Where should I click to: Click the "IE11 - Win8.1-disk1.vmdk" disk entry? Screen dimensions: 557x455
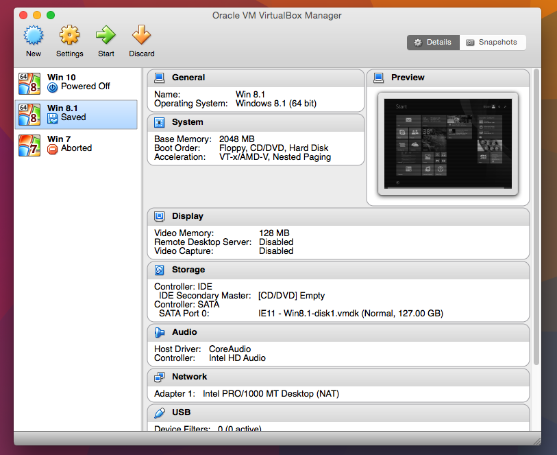[x=351, y=314]
